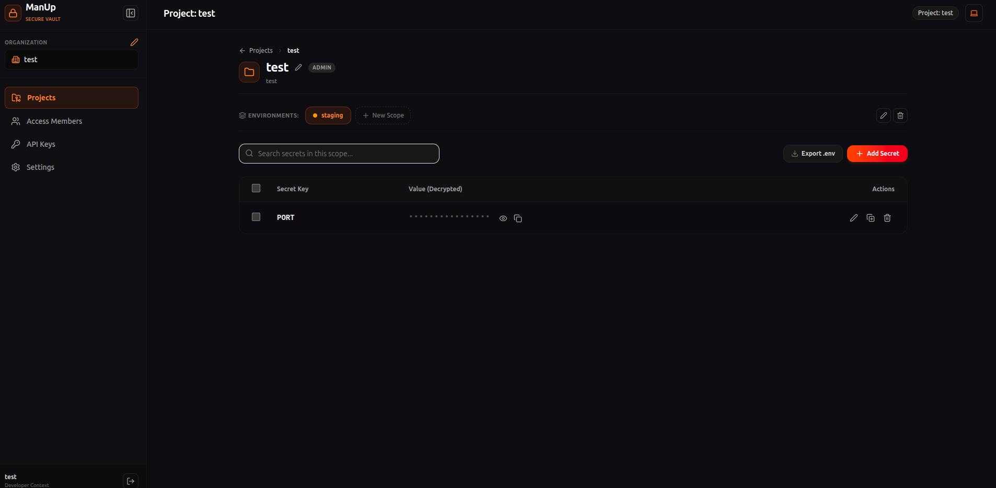Go back with the breadcrumb arrow

click(242, 51)
